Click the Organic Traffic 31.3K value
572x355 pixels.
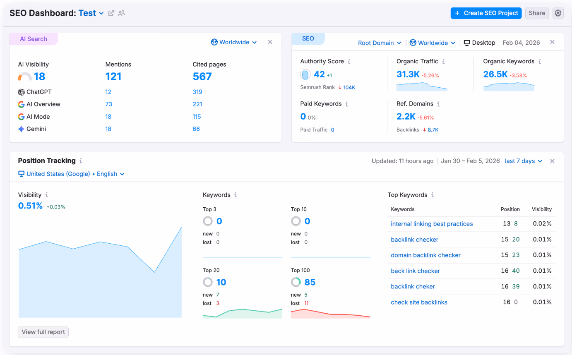click(x=408, y=74)
